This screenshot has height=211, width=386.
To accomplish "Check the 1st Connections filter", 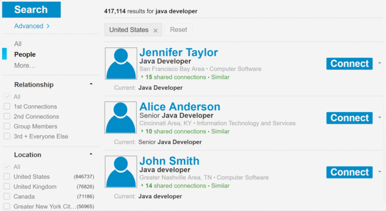I will point(7,106).
